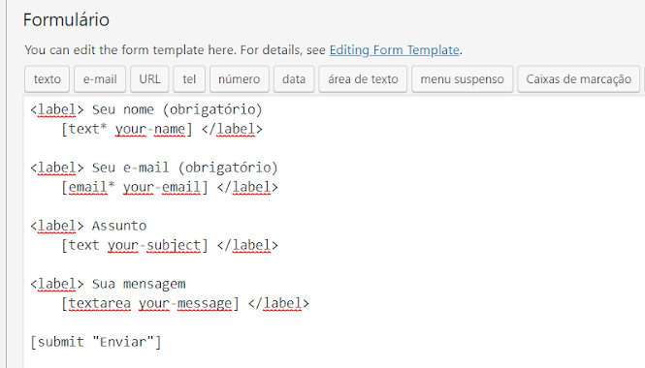The height and width of the screenshot is (368, 645).
Task: Click the Formulário section heading
Action: click(x=66, y=19)
